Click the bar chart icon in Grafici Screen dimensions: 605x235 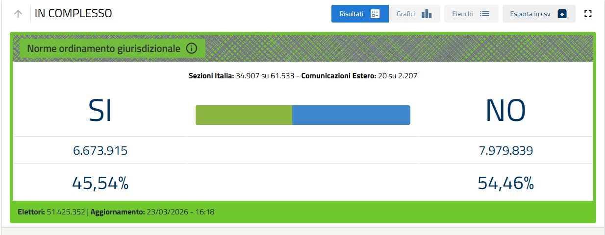427,14
